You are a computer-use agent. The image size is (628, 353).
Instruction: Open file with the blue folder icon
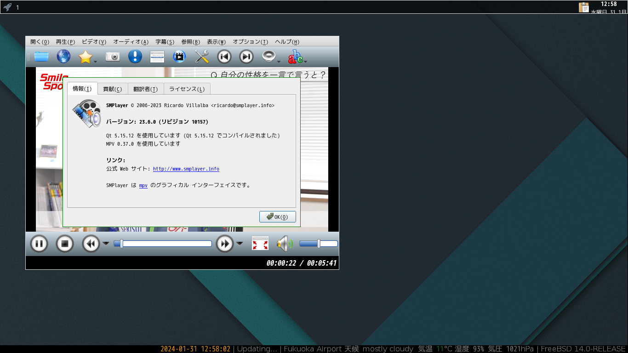[41, 57]
